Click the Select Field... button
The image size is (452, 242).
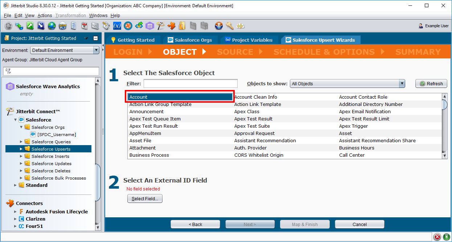145,199
